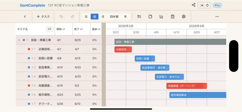The width and height of the screenshot is (242, 112).
Task: Select task row 1.7 タワーク
Action: coord(59,103)
